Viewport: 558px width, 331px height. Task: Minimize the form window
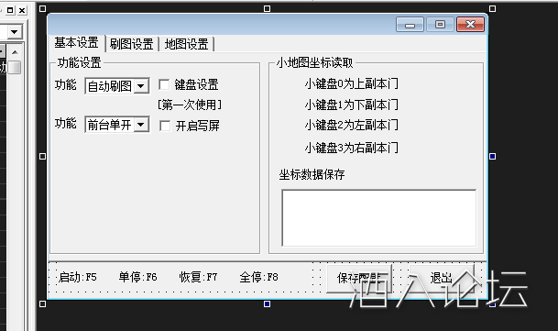[410, 25]
